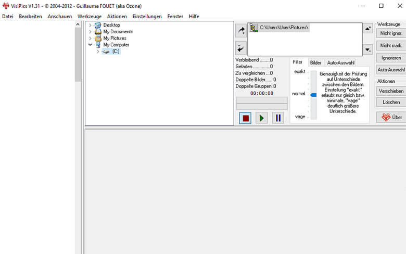Open the Werkzeuge menu
Viewport: 406px width, 254px height.
tap(89, 17)
